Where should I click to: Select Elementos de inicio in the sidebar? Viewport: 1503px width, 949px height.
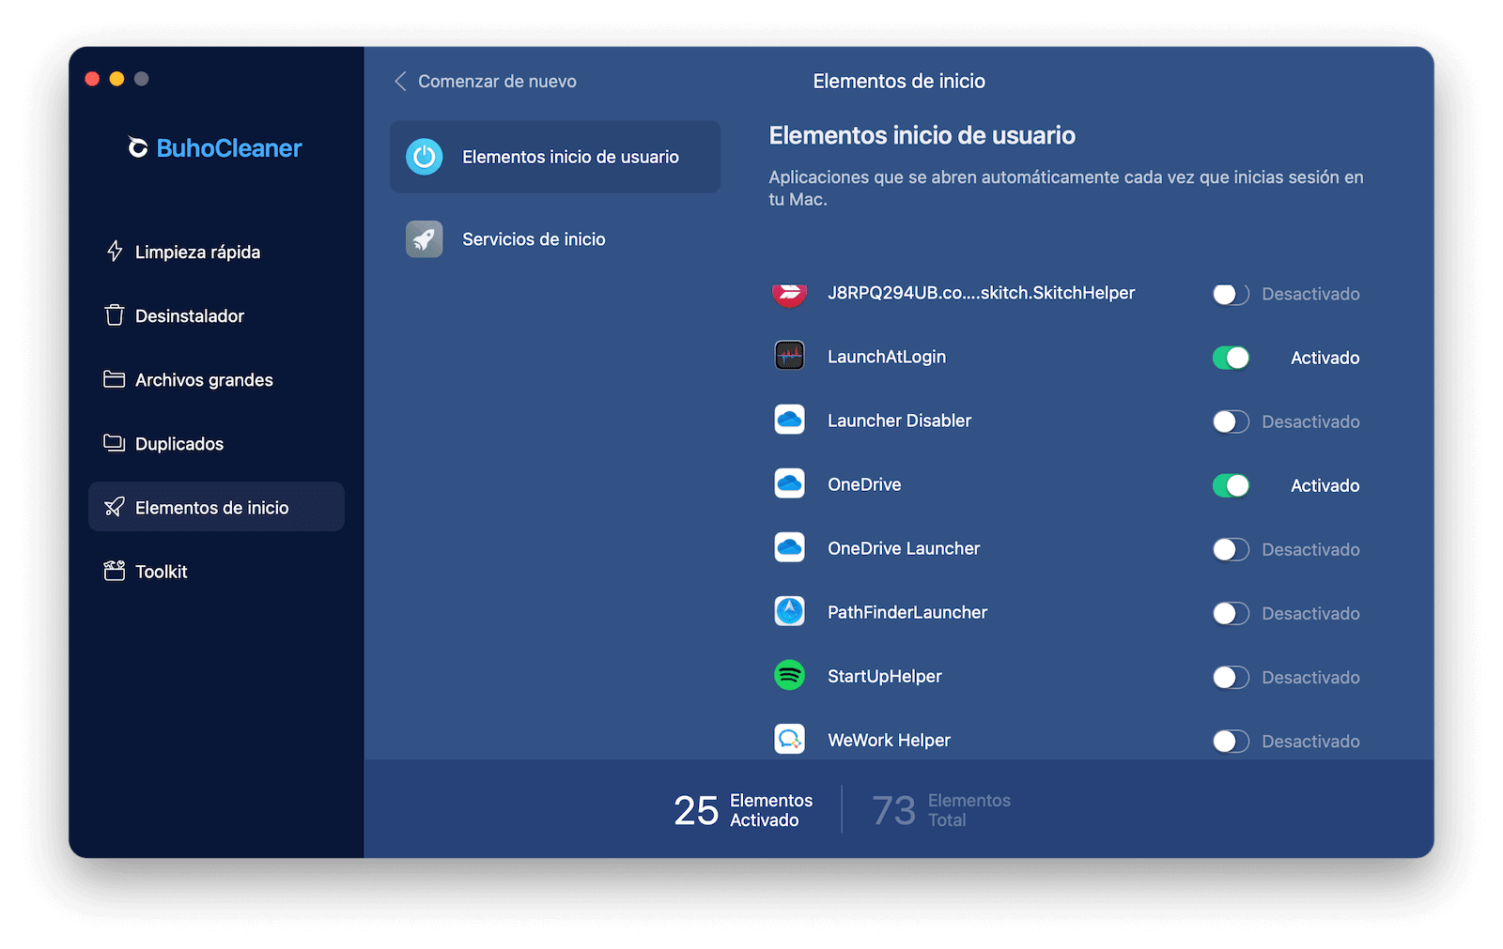(216, 507)
